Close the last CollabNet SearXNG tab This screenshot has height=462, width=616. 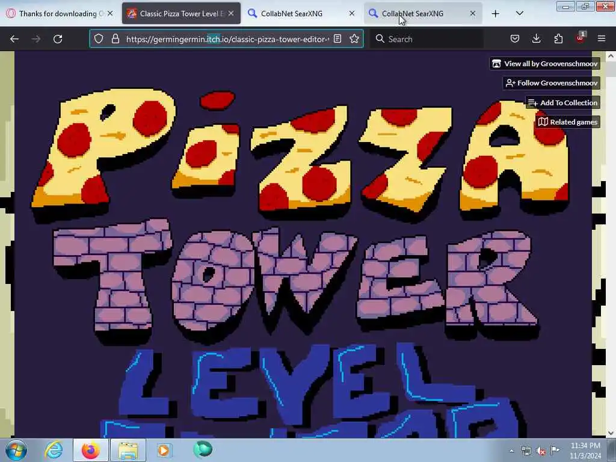point(473,13)
